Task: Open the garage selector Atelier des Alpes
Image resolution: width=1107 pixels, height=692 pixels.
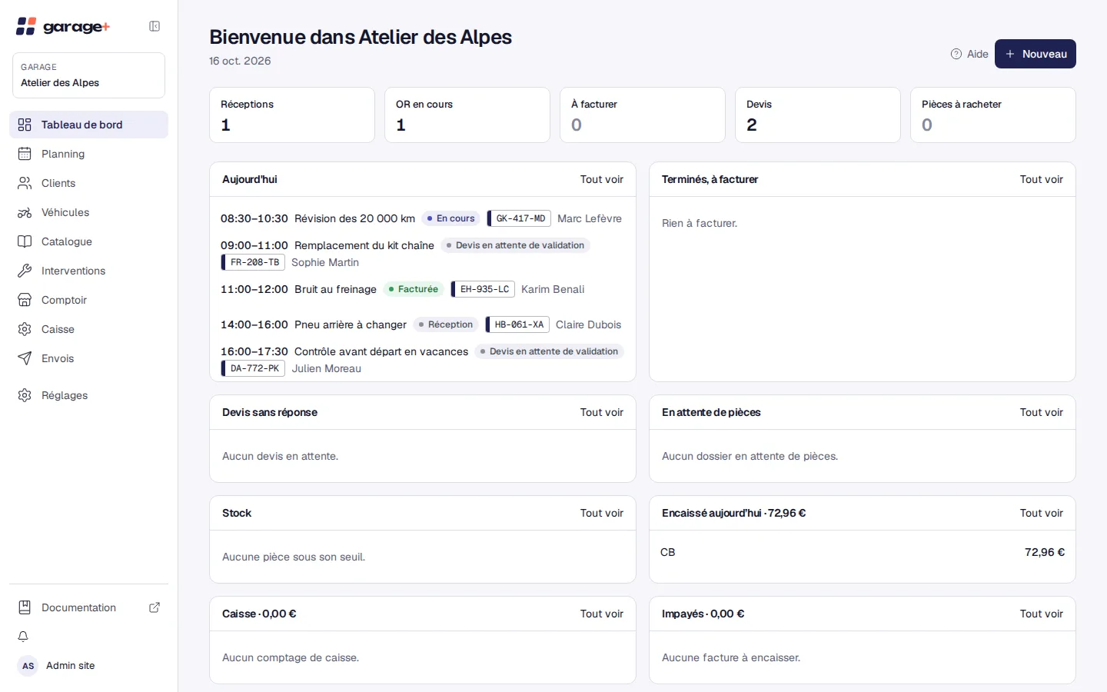Action: [x=88, y=75]
